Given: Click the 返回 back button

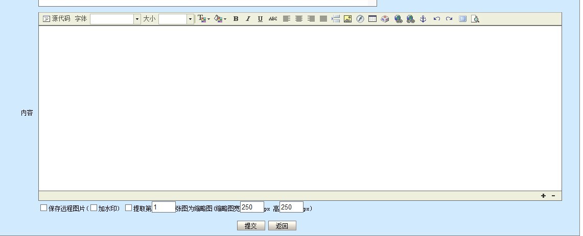Looking at the screenshot, I should point(282,226).
